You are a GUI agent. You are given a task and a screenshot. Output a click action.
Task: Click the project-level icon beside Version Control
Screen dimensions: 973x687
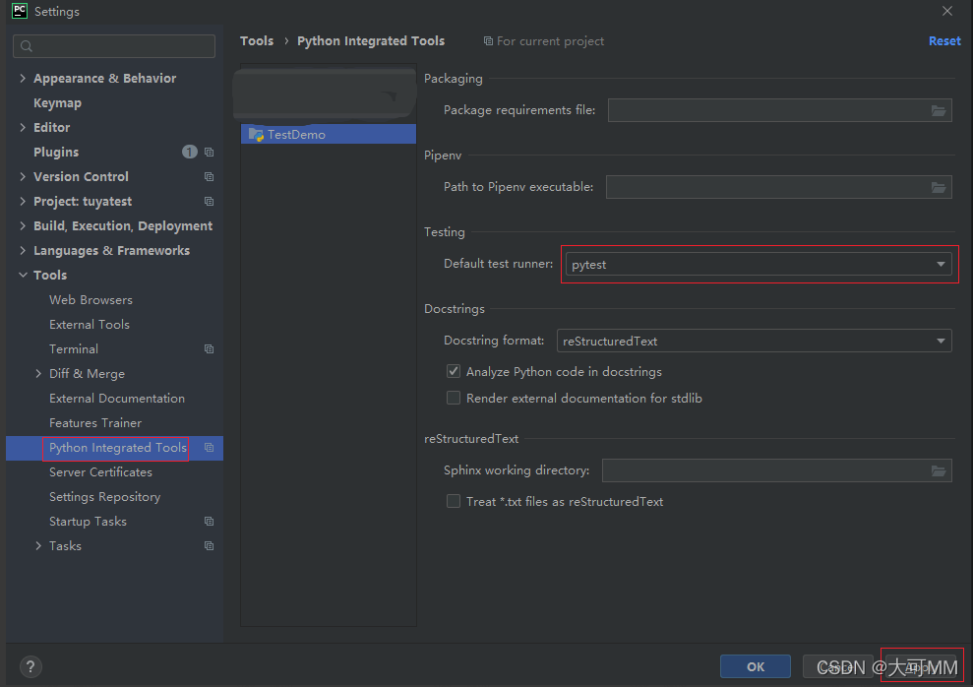coord(210,177)
